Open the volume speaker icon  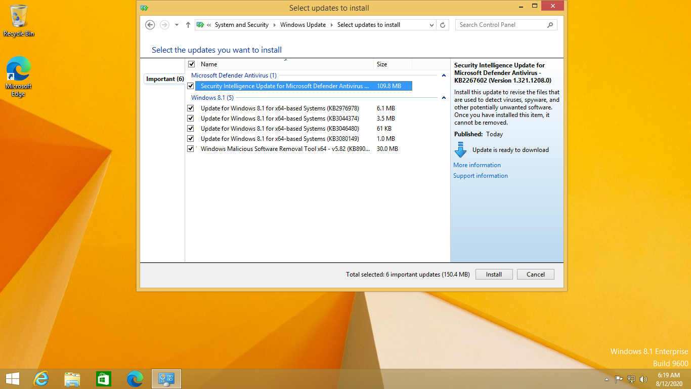click(x=643, y=379)
